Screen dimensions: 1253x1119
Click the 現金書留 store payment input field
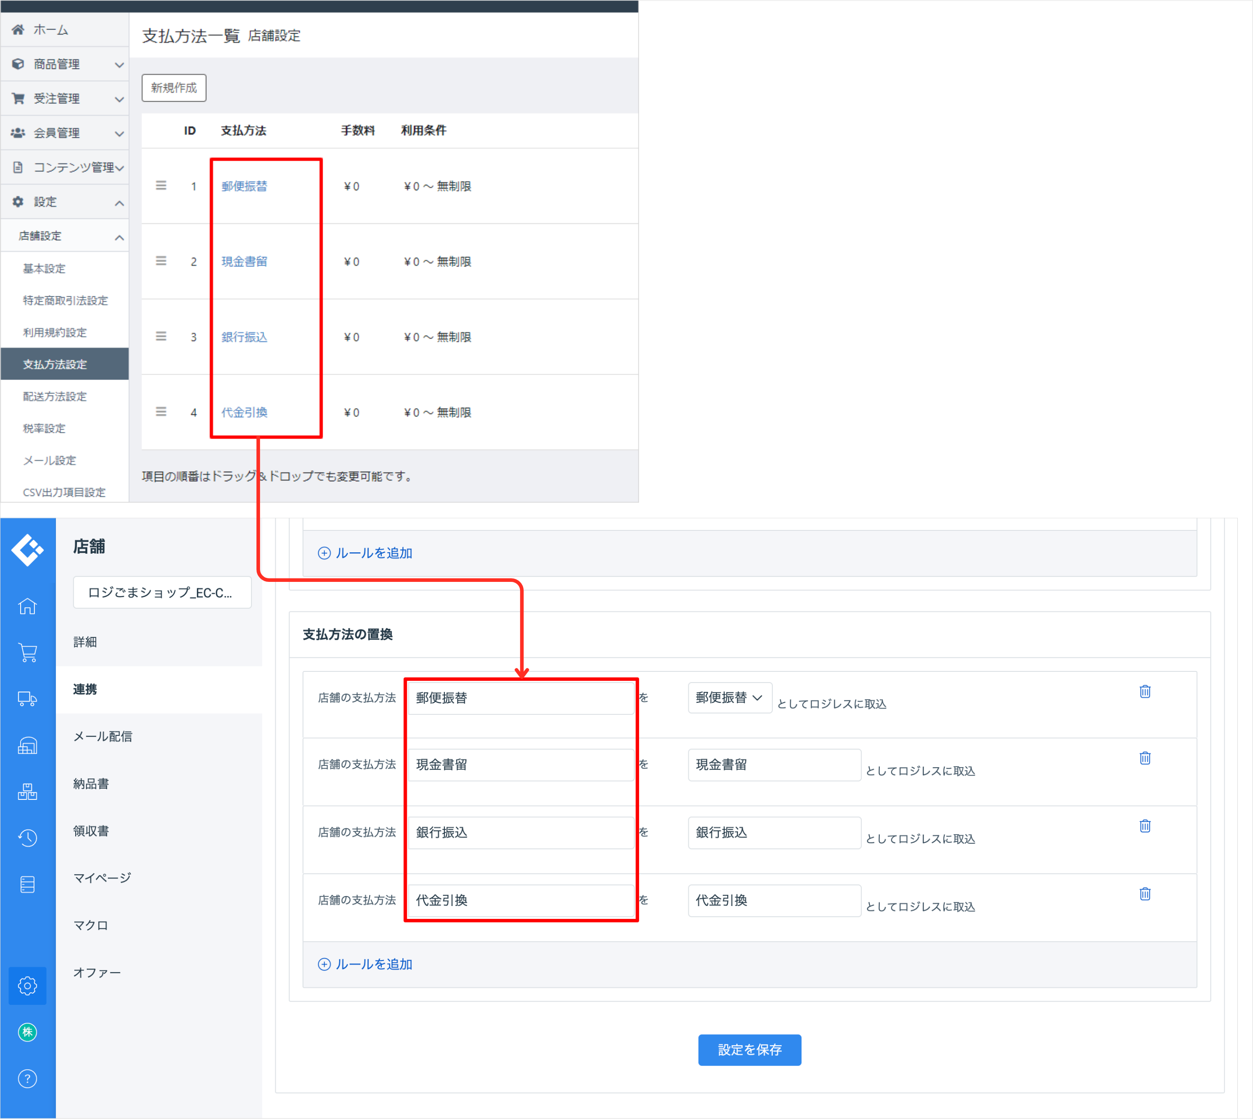tap(520, 764)
